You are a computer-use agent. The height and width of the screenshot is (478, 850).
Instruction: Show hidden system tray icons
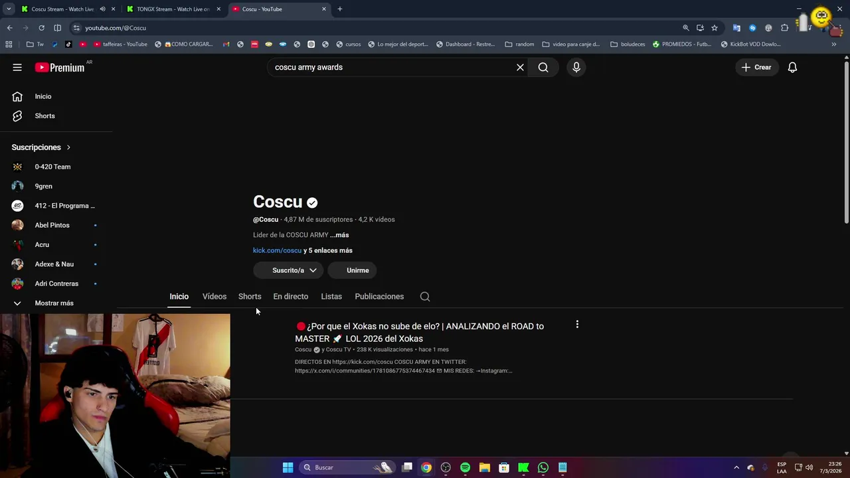(736, 467)
